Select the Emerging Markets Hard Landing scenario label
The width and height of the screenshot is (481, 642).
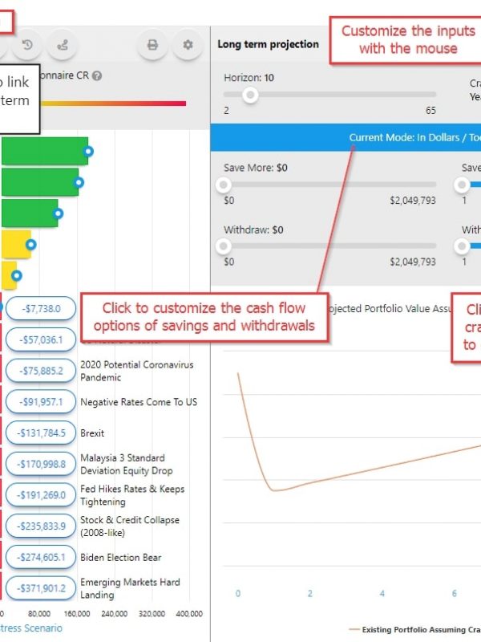[130, 588]
